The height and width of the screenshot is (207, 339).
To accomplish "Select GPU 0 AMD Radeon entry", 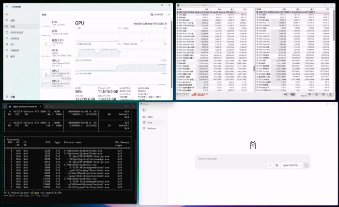I will point(56,63).
